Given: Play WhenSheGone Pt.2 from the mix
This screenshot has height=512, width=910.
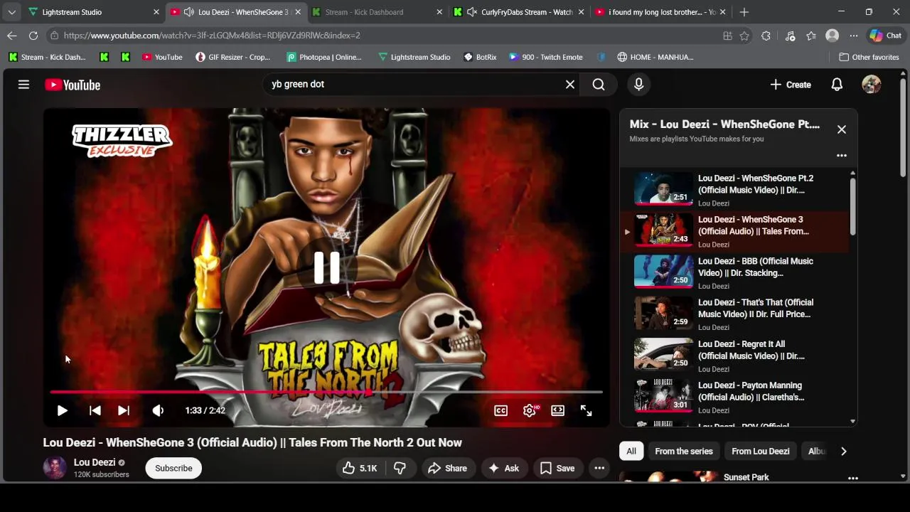Looking at the screenshot, I should [736, 189].
